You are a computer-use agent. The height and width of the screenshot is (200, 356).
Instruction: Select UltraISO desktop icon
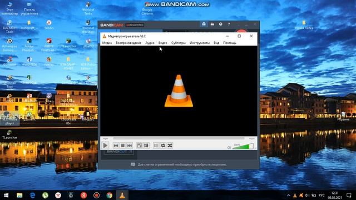(88, 43)
